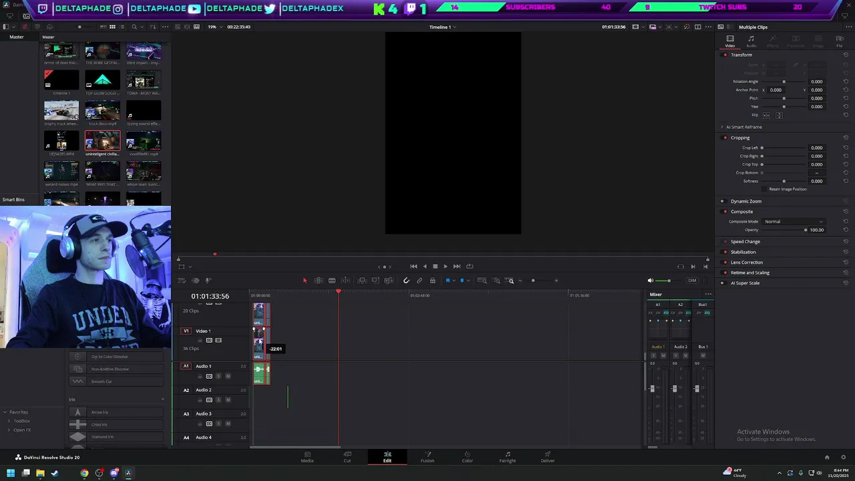Viewport: 855px width, 481px height.
Task: Adjust the viewer volume slider
Action: coord(668,281)
